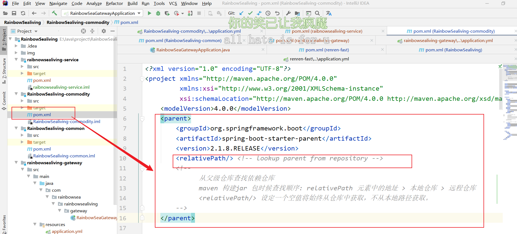Open the Navigate menu
Viewport: 517px width, 234px height.
point(58,3)
